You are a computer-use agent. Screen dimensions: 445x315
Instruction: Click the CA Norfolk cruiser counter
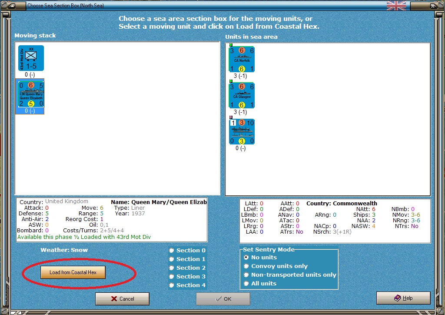[242, 59]
